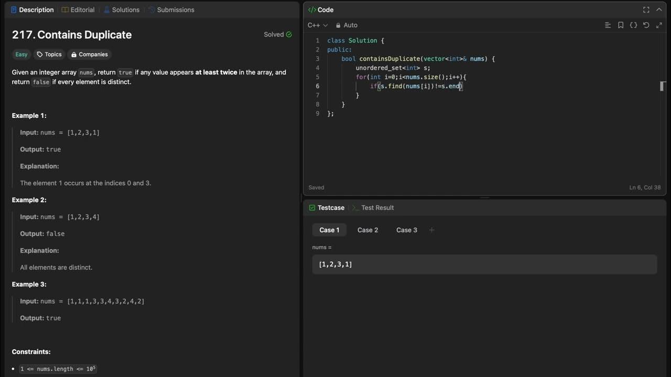Select Case 2 test case
This screenshot has width=671, height=377.
[367, 230]
